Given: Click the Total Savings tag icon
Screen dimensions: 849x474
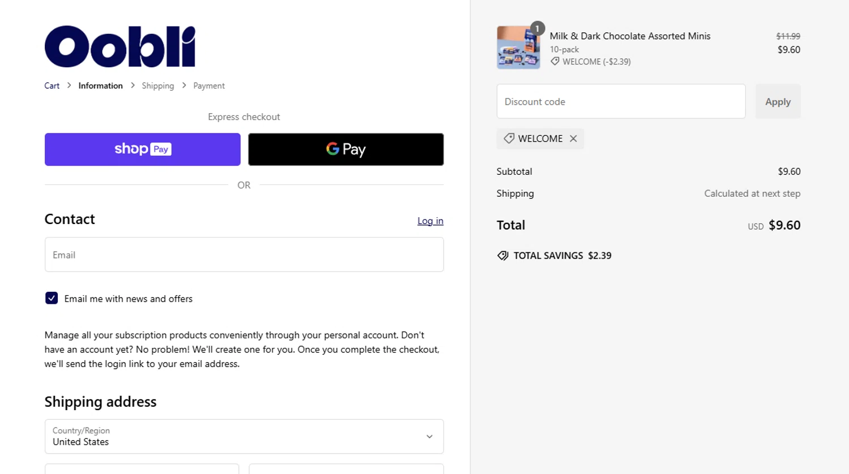Looking at the screenshot, I should click(x=503, y=256).
